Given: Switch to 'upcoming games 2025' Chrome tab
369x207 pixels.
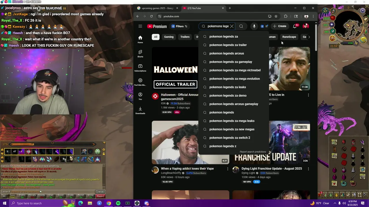Looking at the screenshot, I should (157, 8).
